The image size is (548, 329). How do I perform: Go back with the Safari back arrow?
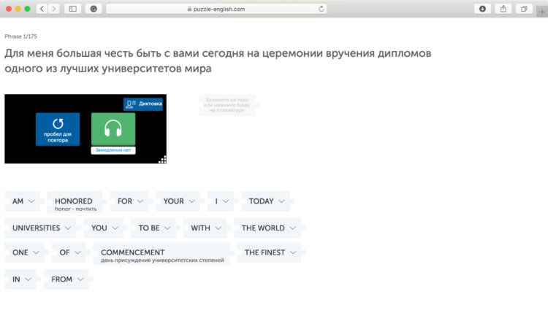[x=42, y=9]
